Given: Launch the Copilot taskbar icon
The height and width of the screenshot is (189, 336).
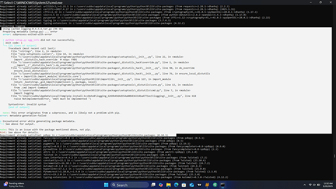Looking at the screenshot, I should pos(161,185).
